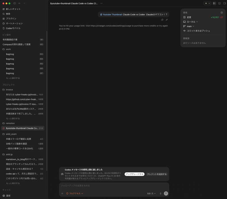The image size is (227, 199).
Task: Focus the フォローアップの変更を求める input field
Action: click(114, 186)
